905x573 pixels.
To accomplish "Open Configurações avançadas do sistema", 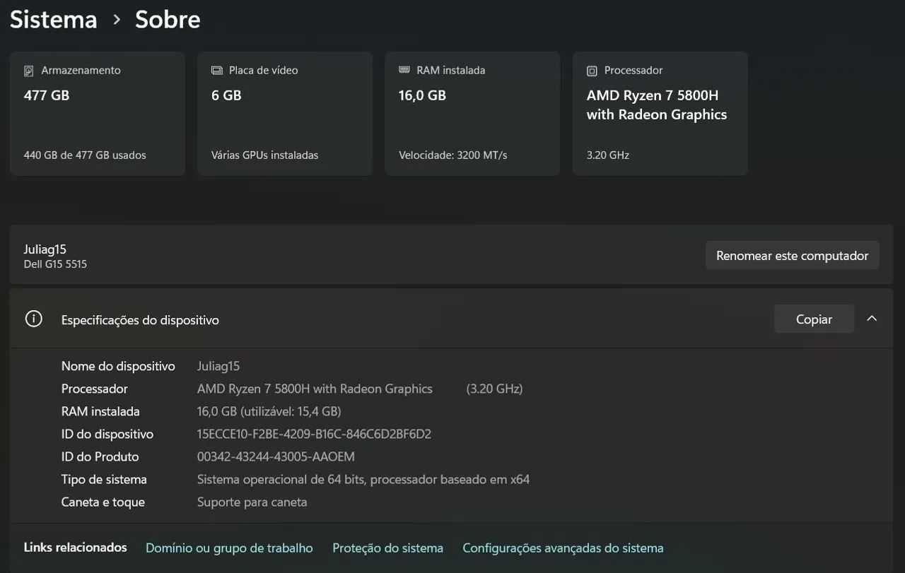I will [563, 548].
